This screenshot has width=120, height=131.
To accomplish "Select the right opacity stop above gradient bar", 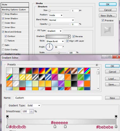I will 116,117.
